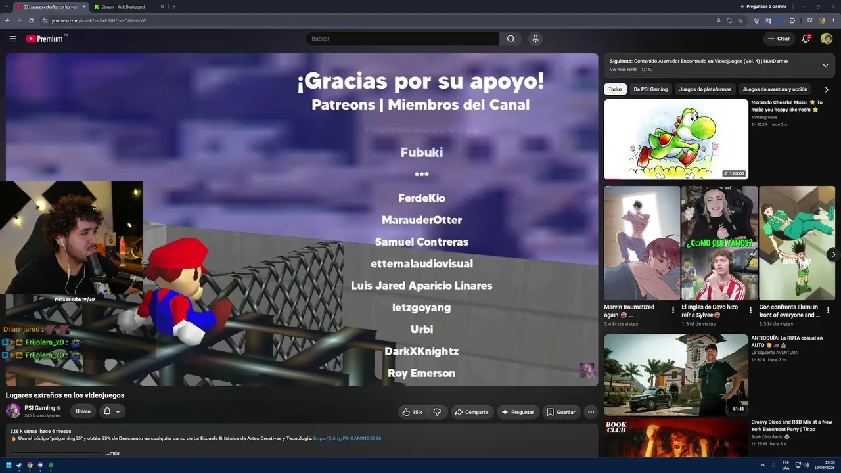Open the Chrome three-dot menu
841x473 pixels.
(x=833, y=20)
